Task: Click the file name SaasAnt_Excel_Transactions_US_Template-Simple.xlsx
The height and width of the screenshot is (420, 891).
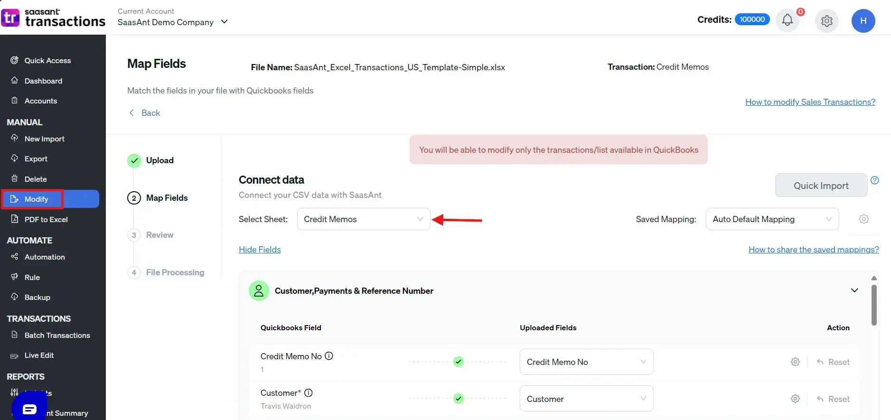Action: (400, 67)
